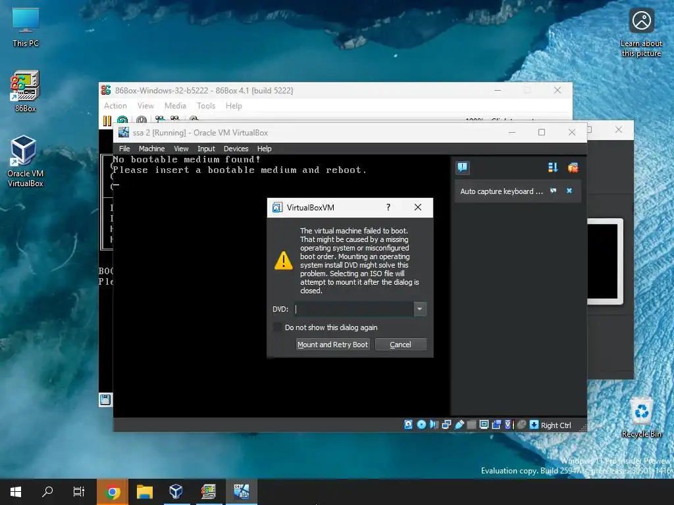The height and width of the screenshot is (505, 674).
Task: Open VirtualBox File menu
Action: [x=124, y=149]
